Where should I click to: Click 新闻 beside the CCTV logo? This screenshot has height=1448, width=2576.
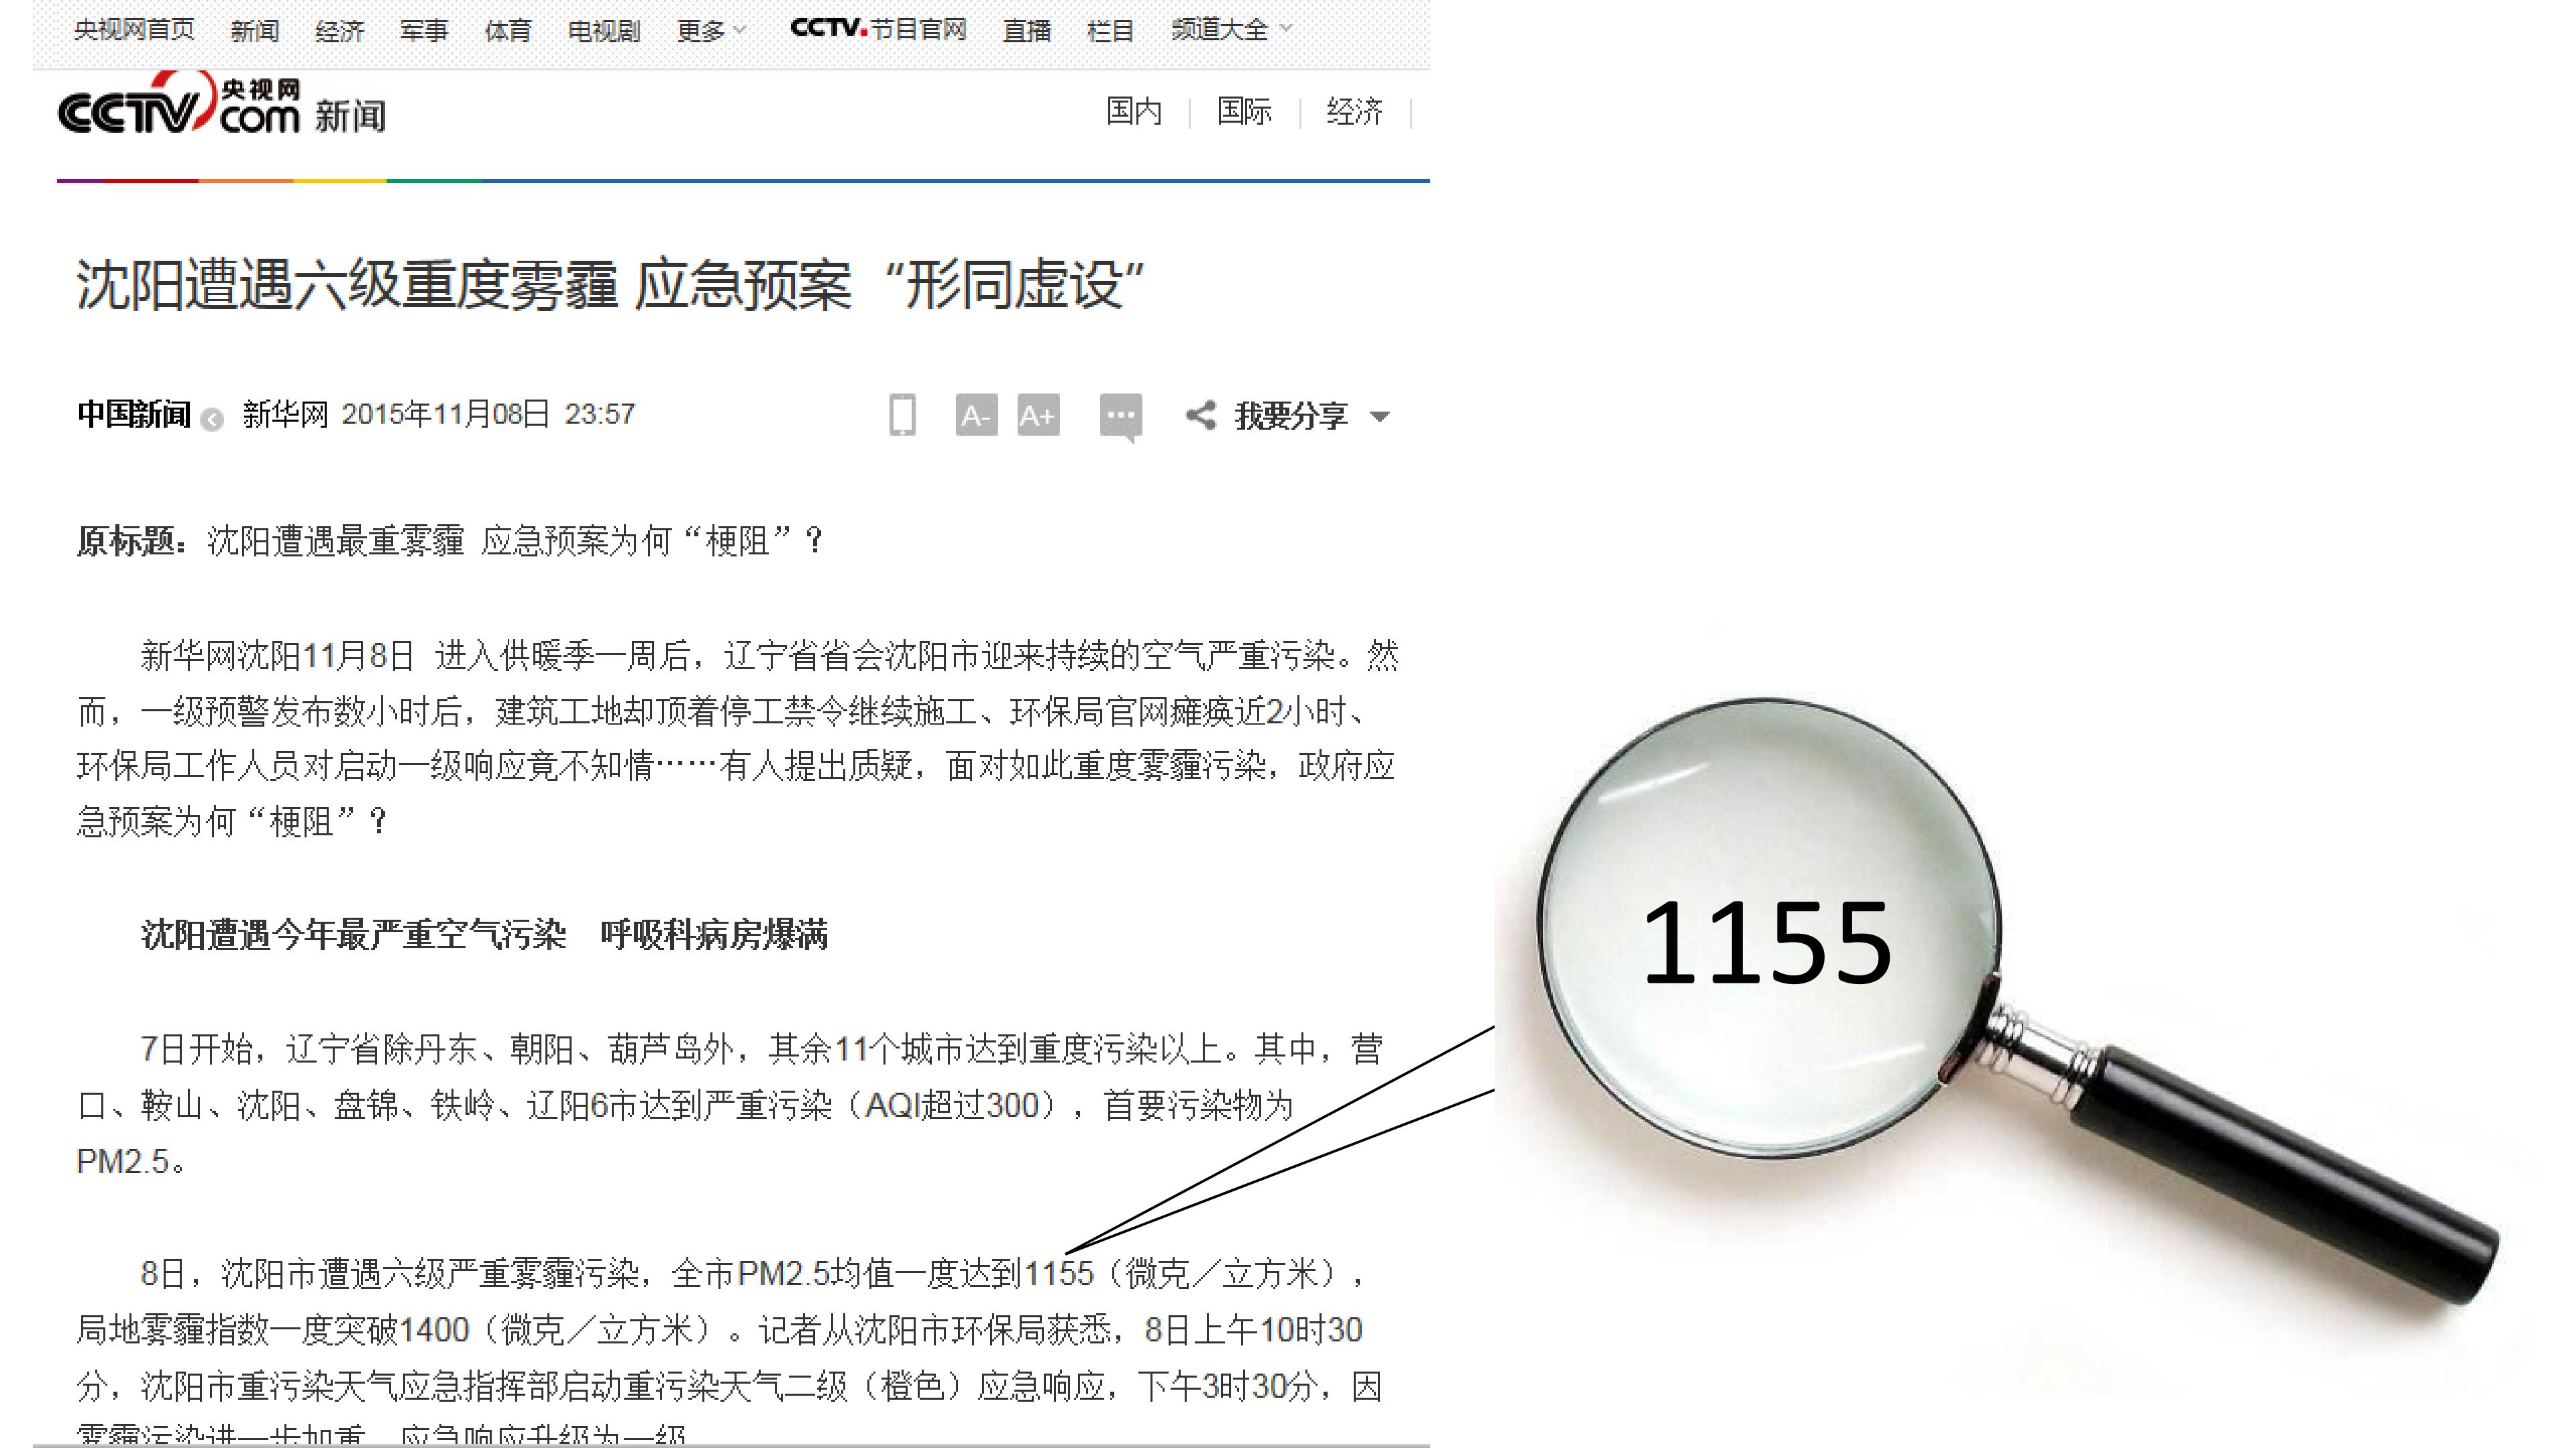coord(350,116)
